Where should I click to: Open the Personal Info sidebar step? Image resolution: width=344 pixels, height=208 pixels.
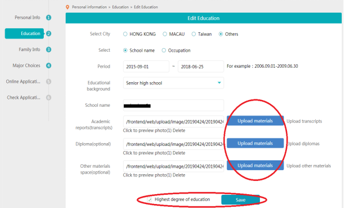tap(27, 17)
